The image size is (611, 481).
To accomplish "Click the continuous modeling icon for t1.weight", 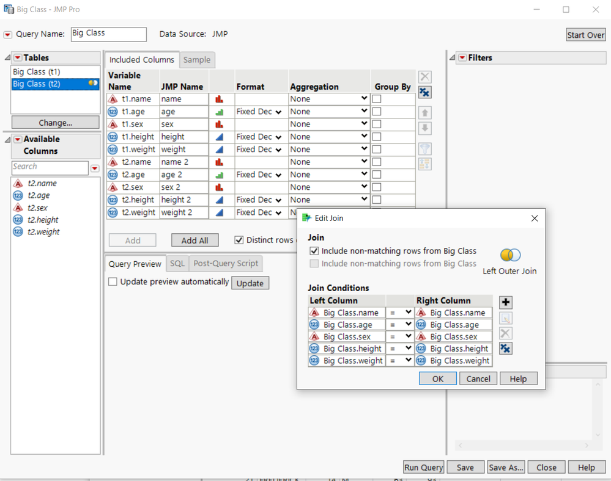I will (x=220, y=150).
